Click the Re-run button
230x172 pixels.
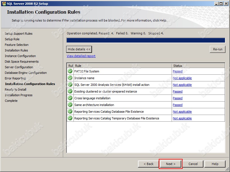pos(218,49)
